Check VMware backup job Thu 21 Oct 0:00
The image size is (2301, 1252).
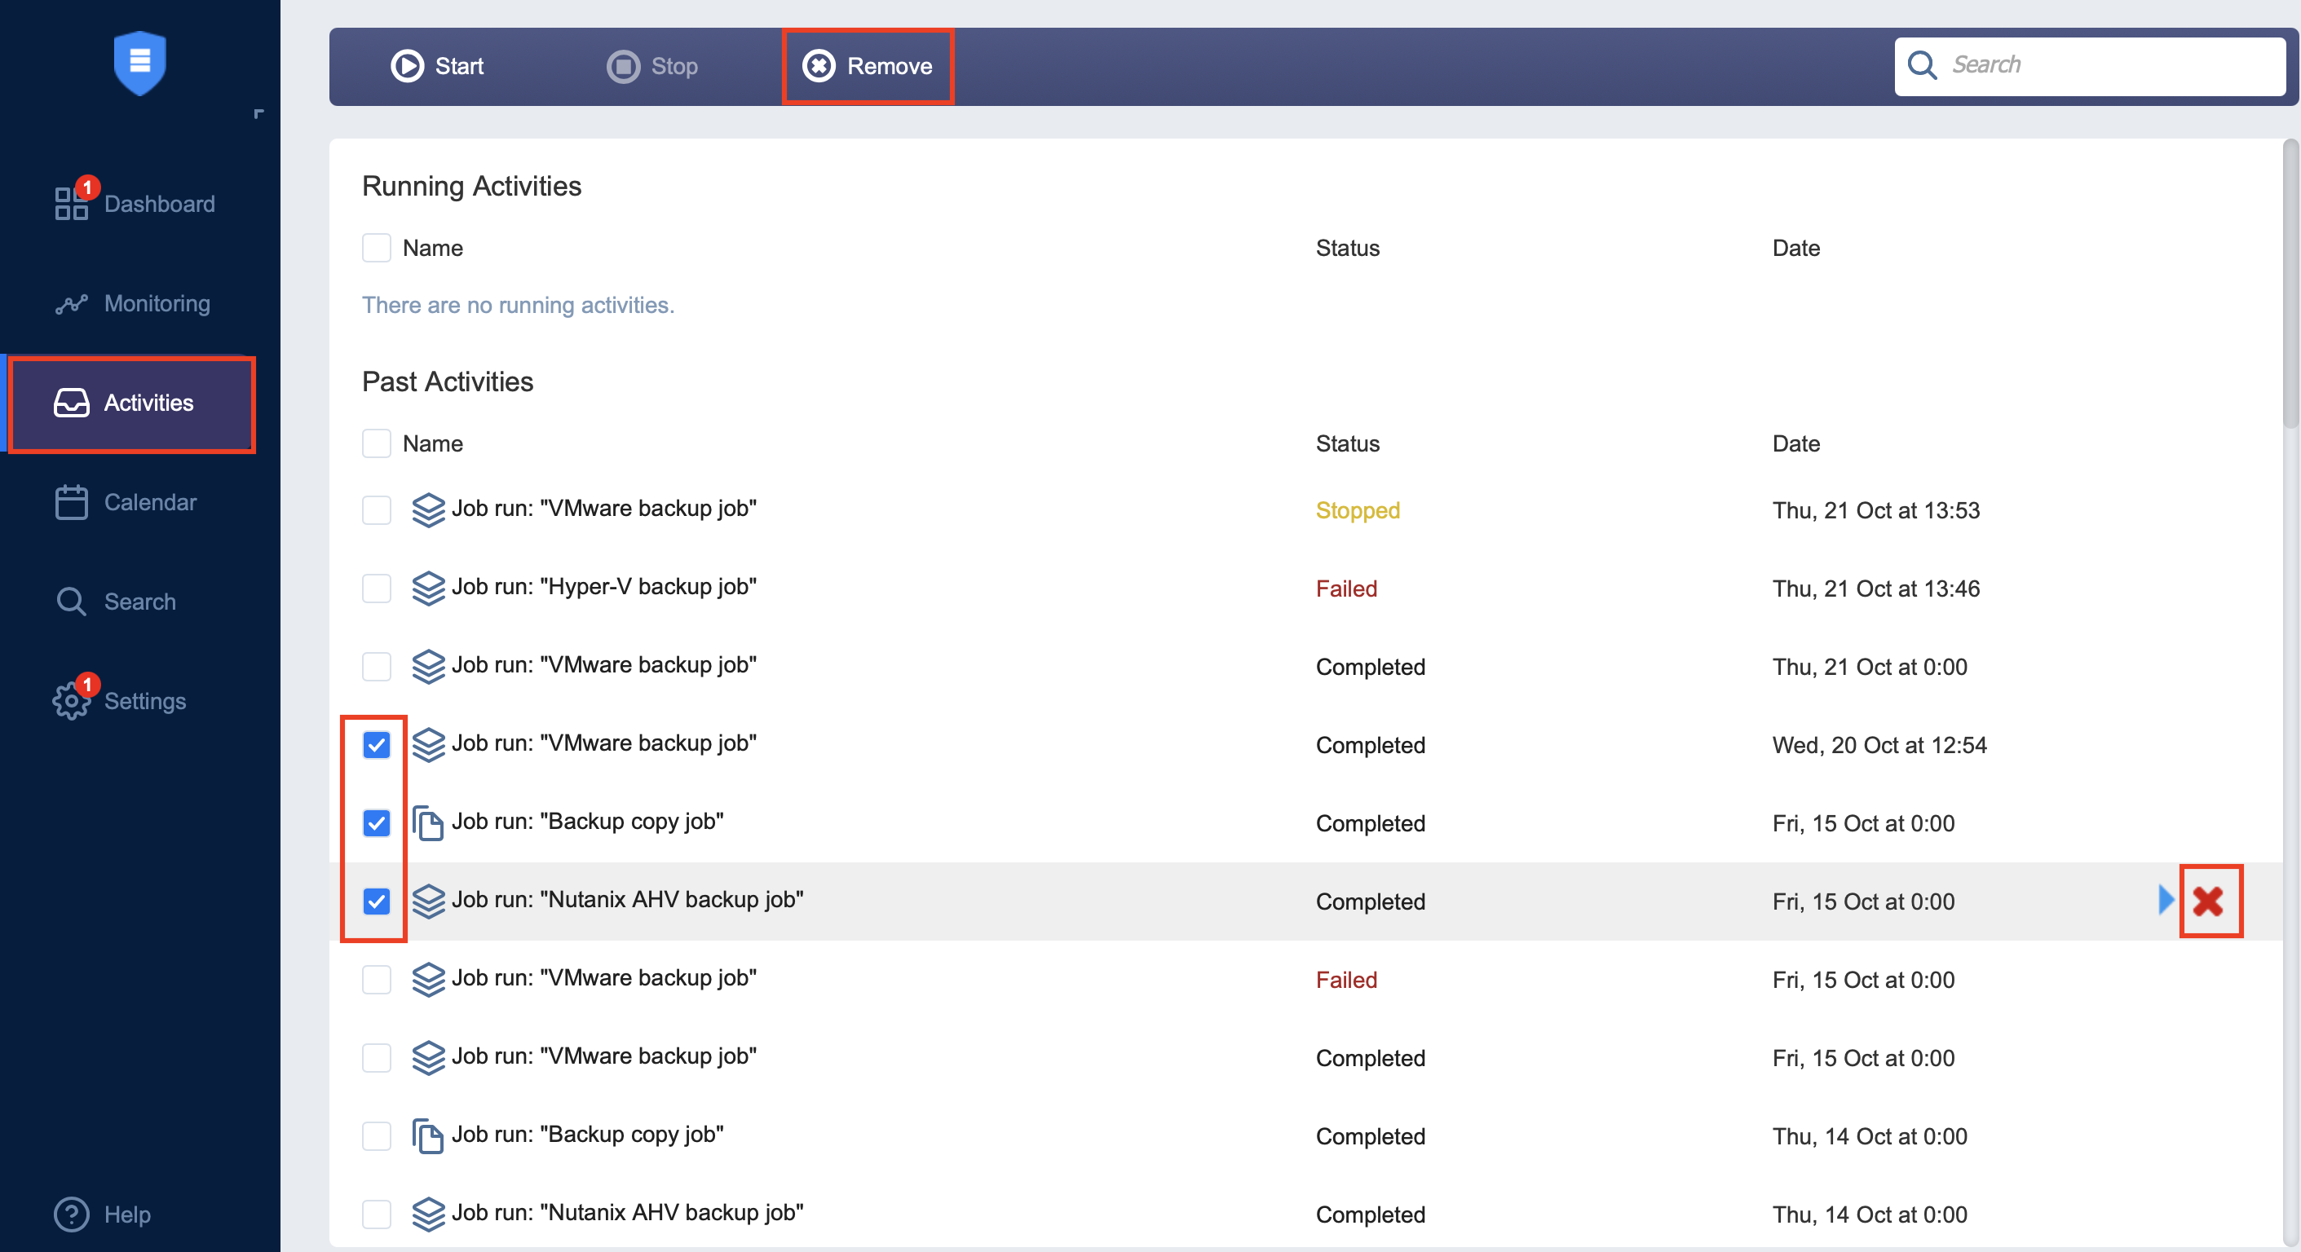(x=377, y=667)
